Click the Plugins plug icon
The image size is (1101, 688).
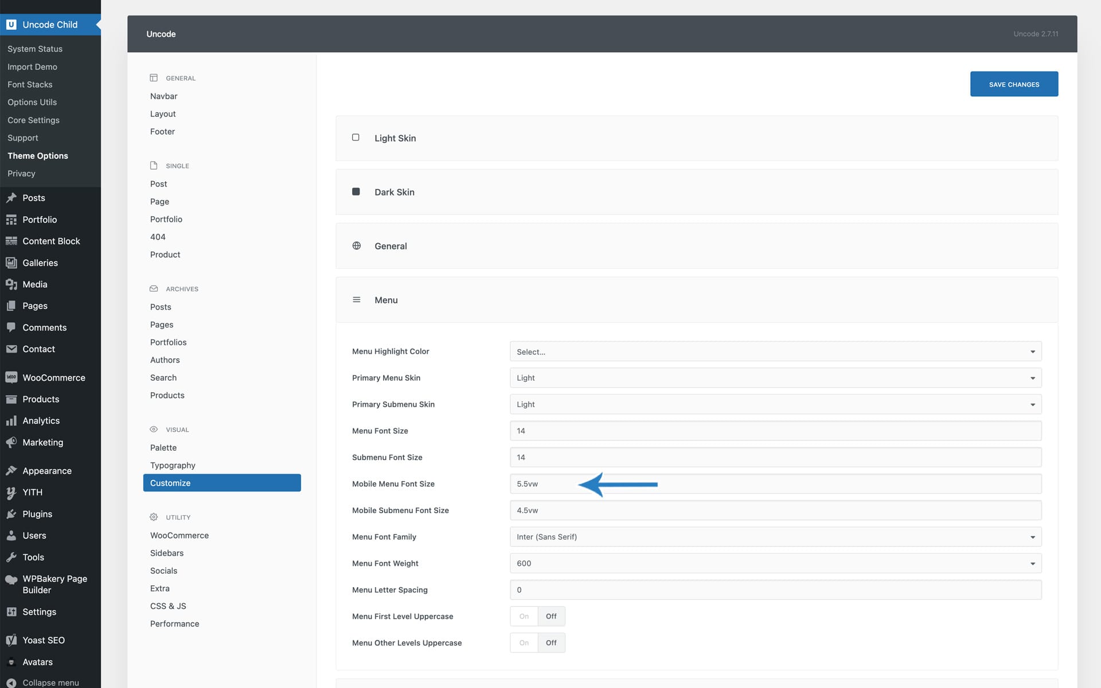pos(11,514)
